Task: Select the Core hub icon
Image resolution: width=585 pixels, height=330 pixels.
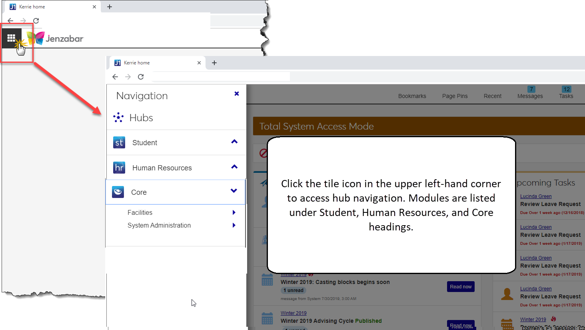Action: [118, 192]
